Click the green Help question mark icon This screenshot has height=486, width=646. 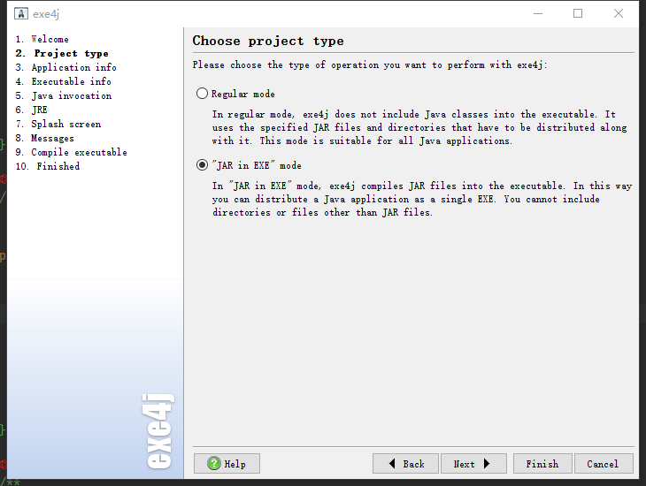[214, 463]
